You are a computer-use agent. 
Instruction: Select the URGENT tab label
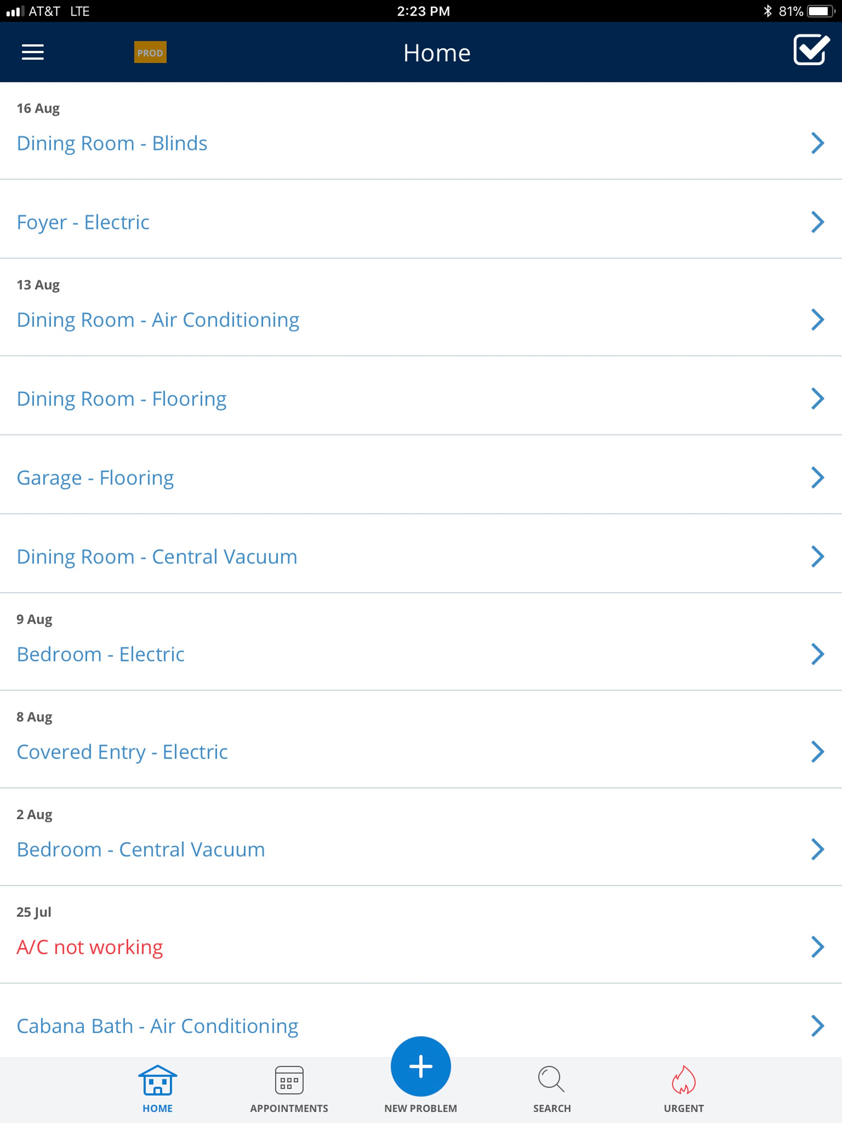pos(684,1108)
